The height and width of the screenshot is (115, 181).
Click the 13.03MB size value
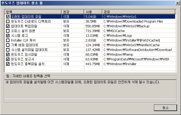(x=92, y=36)
